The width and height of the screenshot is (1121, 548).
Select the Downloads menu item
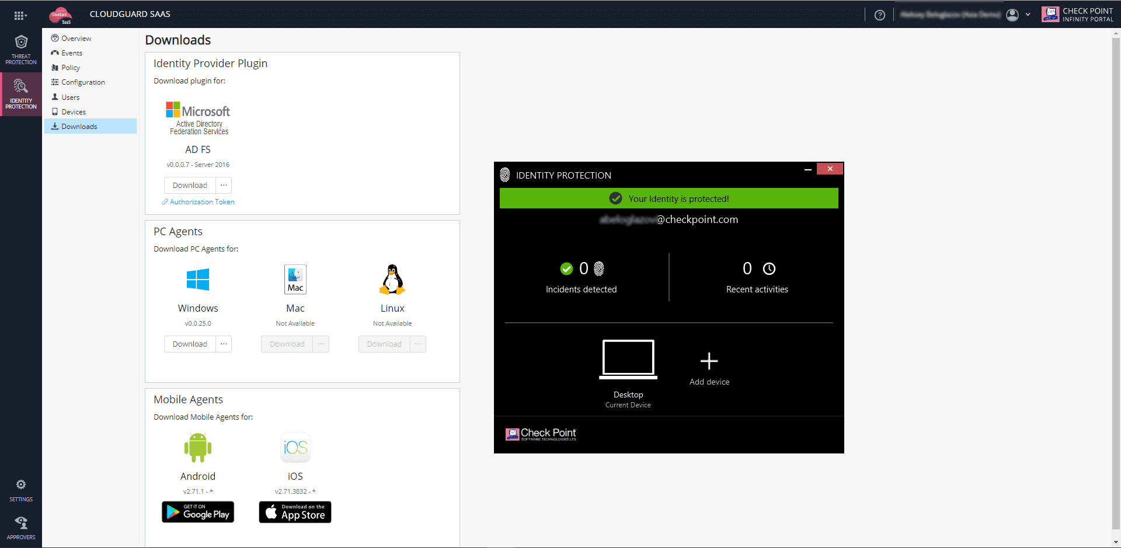pos(90,127)
